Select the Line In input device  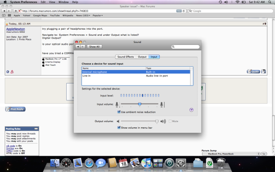[x=136, y=76]
